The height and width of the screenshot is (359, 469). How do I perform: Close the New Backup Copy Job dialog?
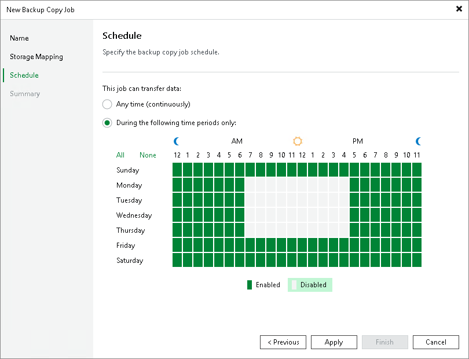click(459, 9)
